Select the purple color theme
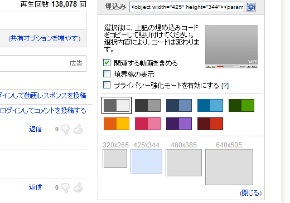This screenshot has width=290, height=203. click(179, 123)
